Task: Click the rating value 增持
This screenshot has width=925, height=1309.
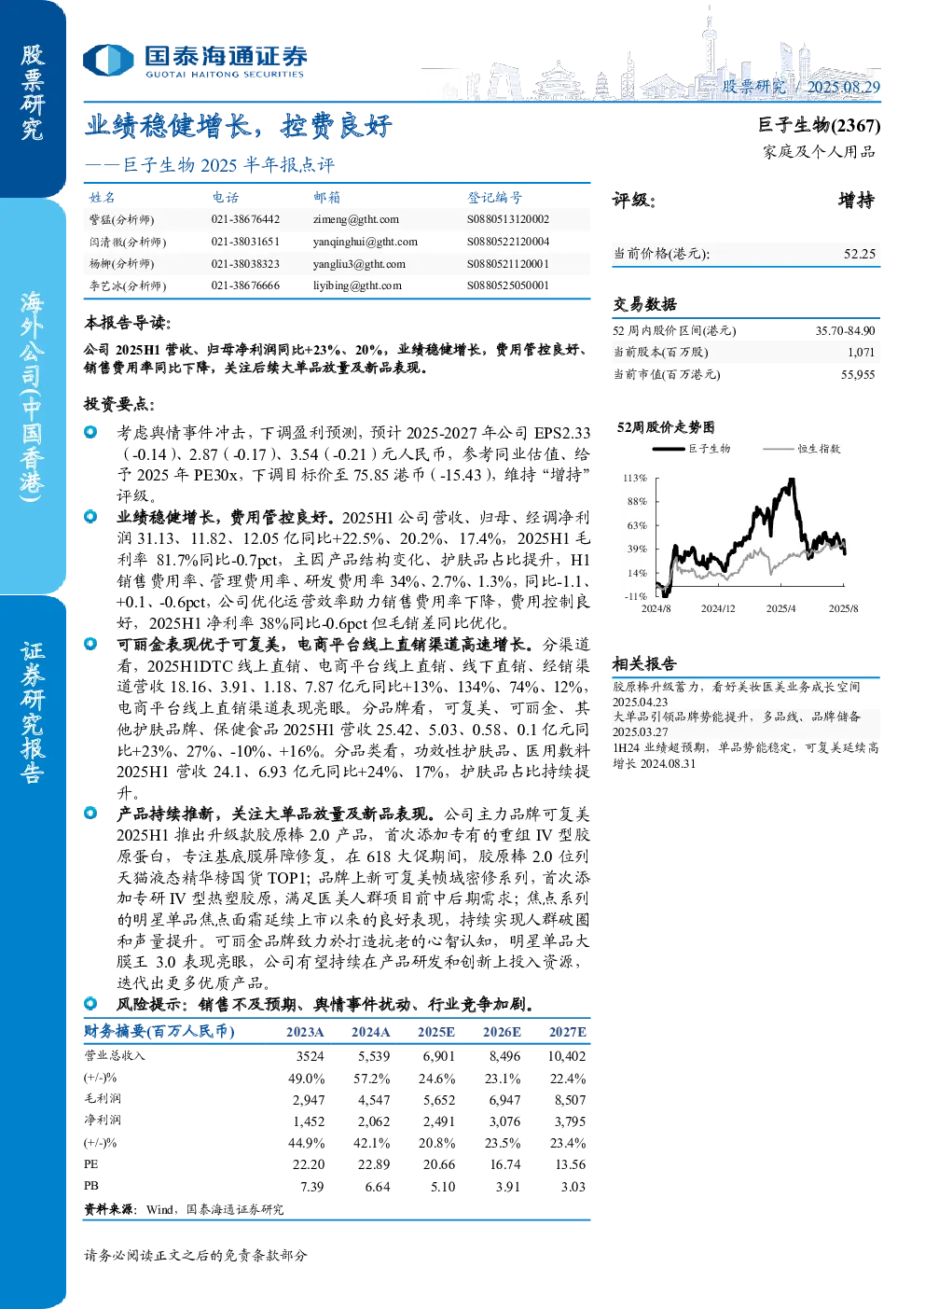Action: 856,200
